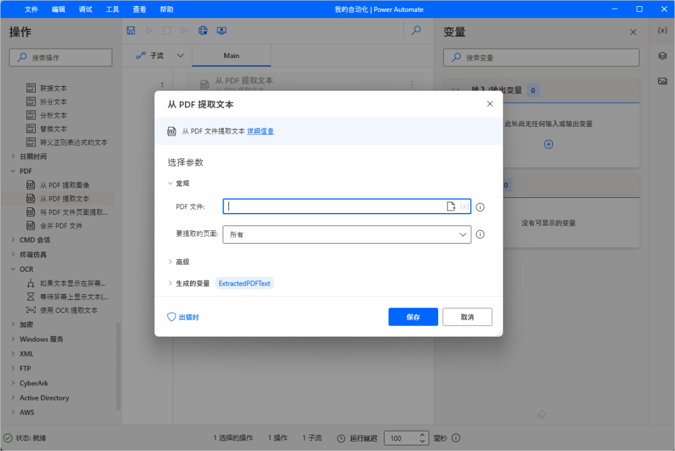
Task: Click the stop flow icon
Action: (167, 31)
